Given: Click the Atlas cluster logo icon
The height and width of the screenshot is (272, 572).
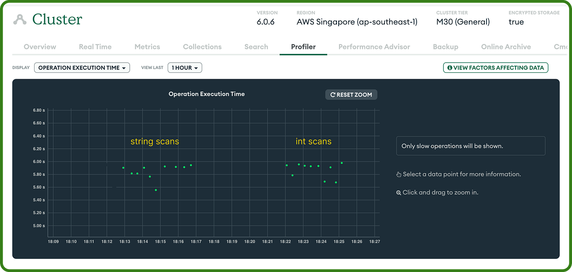Looking at the screenshot, I should 20,19.
